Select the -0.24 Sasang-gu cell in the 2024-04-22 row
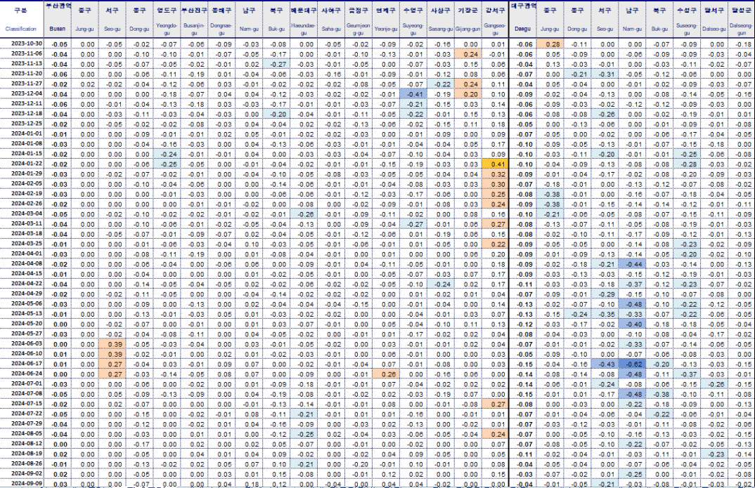This screenshot has height=488, width=755. (x=441, y=284)
